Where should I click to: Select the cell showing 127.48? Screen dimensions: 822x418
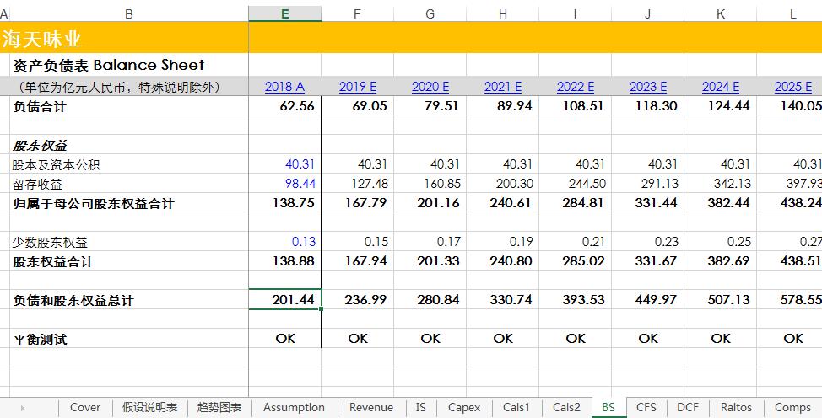(x=358, y=184)
